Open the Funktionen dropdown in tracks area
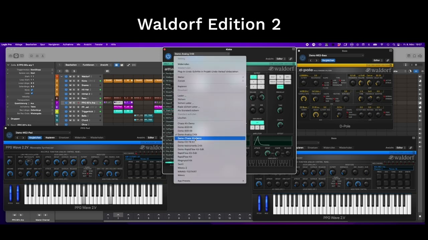Viewport: 428px width, 240px height. (x=89, y=65)
